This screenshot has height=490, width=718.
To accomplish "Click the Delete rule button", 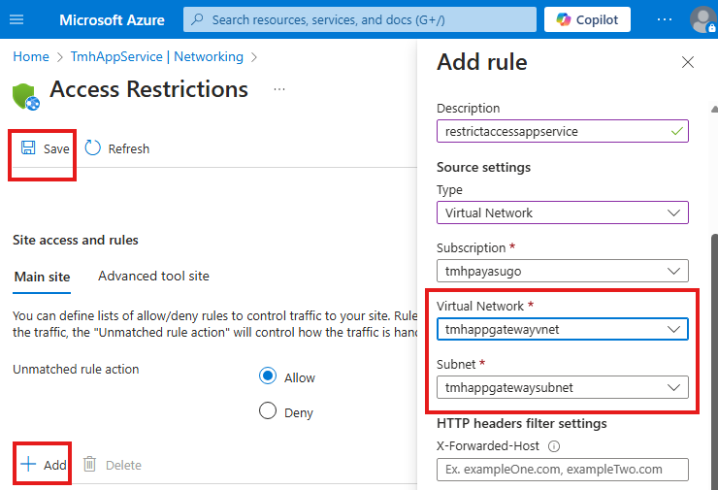I will pos(113,465).
